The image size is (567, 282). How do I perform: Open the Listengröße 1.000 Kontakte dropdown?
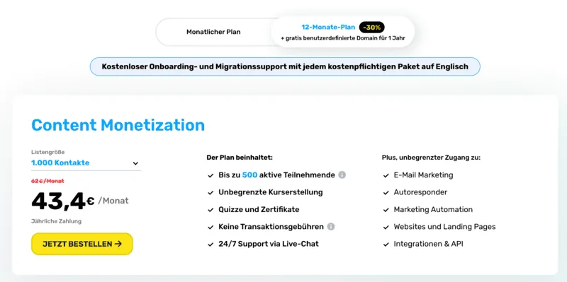(x=86, y=163)
